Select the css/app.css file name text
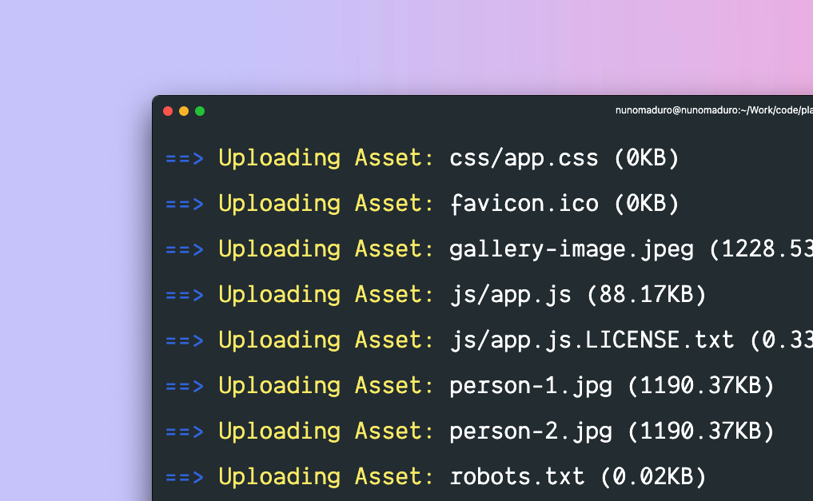Image resolution: width=813 pixels, height=501 pixels. [524, 158]
